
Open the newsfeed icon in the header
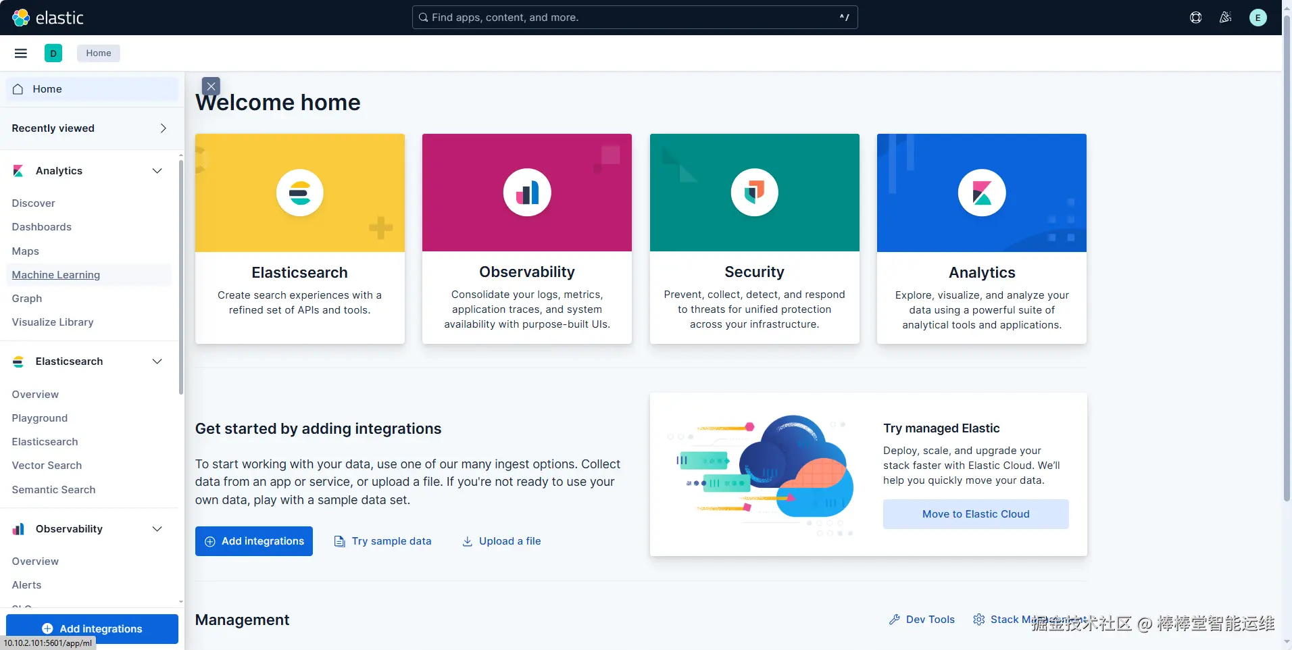tap(1225, 18)
